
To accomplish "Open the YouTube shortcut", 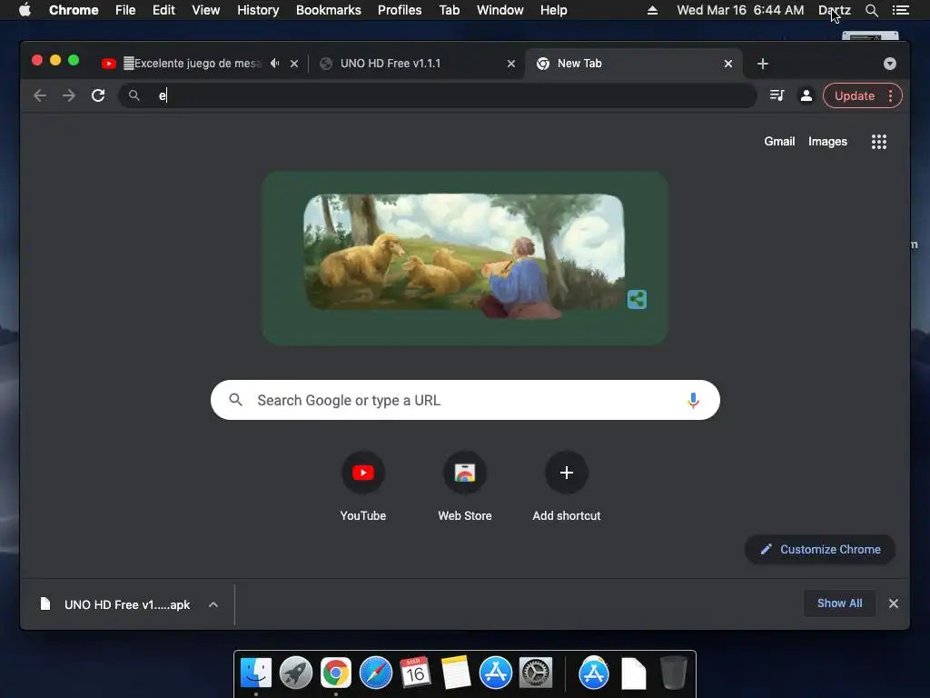I will [x=363, y=487].
